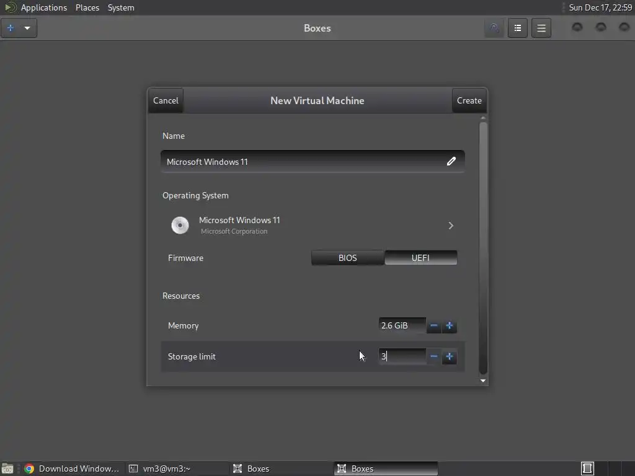The width and height of the screenshot is (635, 476).
Task: Click the Name field with Microsoft Windows 11
Action: tap(313, 162)
